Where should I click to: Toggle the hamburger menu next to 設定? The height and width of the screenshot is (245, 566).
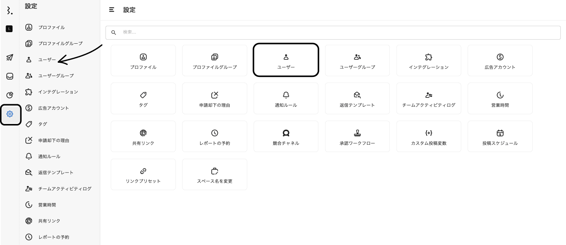point(111,10)
